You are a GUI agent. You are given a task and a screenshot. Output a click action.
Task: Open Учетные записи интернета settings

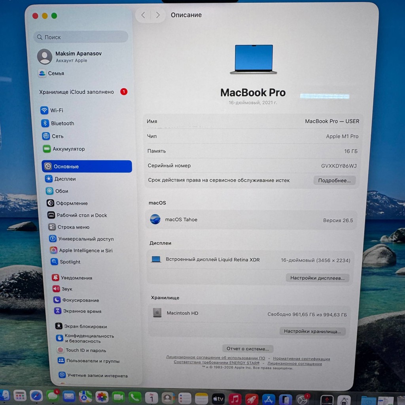click(x=93, y=375)
